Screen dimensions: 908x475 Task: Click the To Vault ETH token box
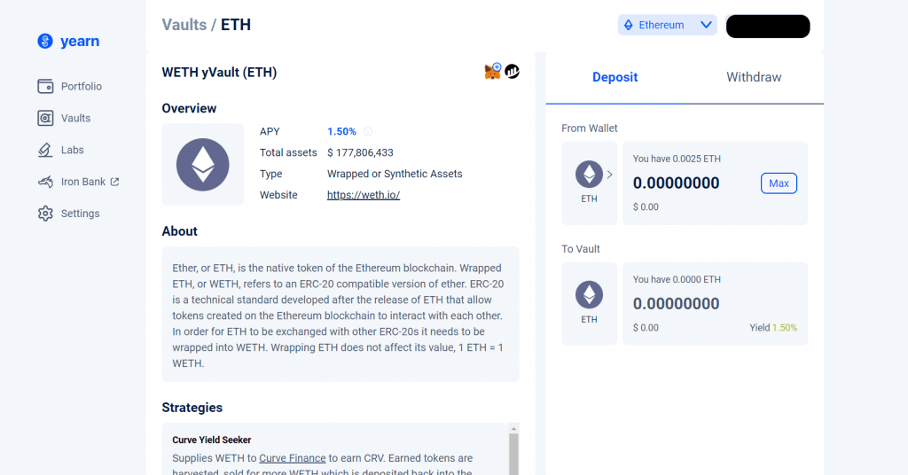tap(590, 303)
